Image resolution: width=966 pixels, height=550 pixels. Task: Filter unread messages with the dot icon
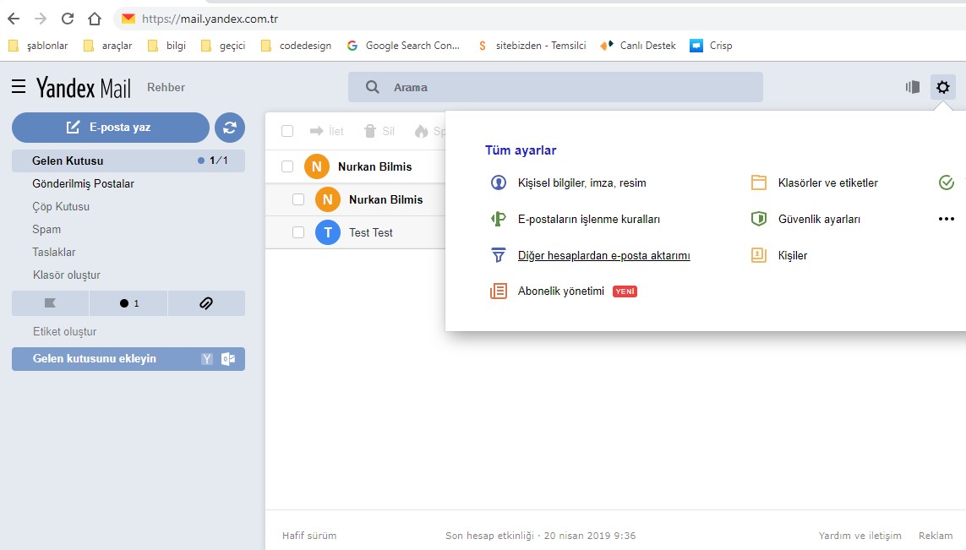pos(128,303)
